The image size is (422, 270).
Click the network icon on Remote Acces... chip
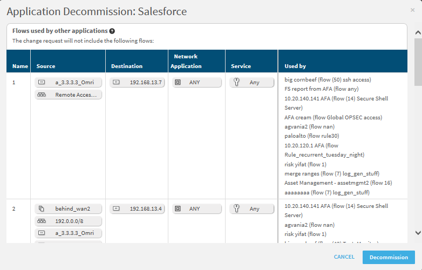[x=42, y=95]
